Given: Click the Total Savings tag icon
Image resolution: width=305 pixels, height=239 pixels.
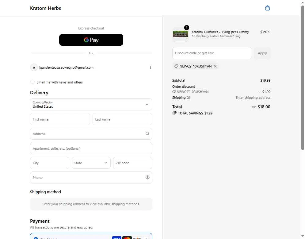Looking at the screenshot, I should [174, 113].
